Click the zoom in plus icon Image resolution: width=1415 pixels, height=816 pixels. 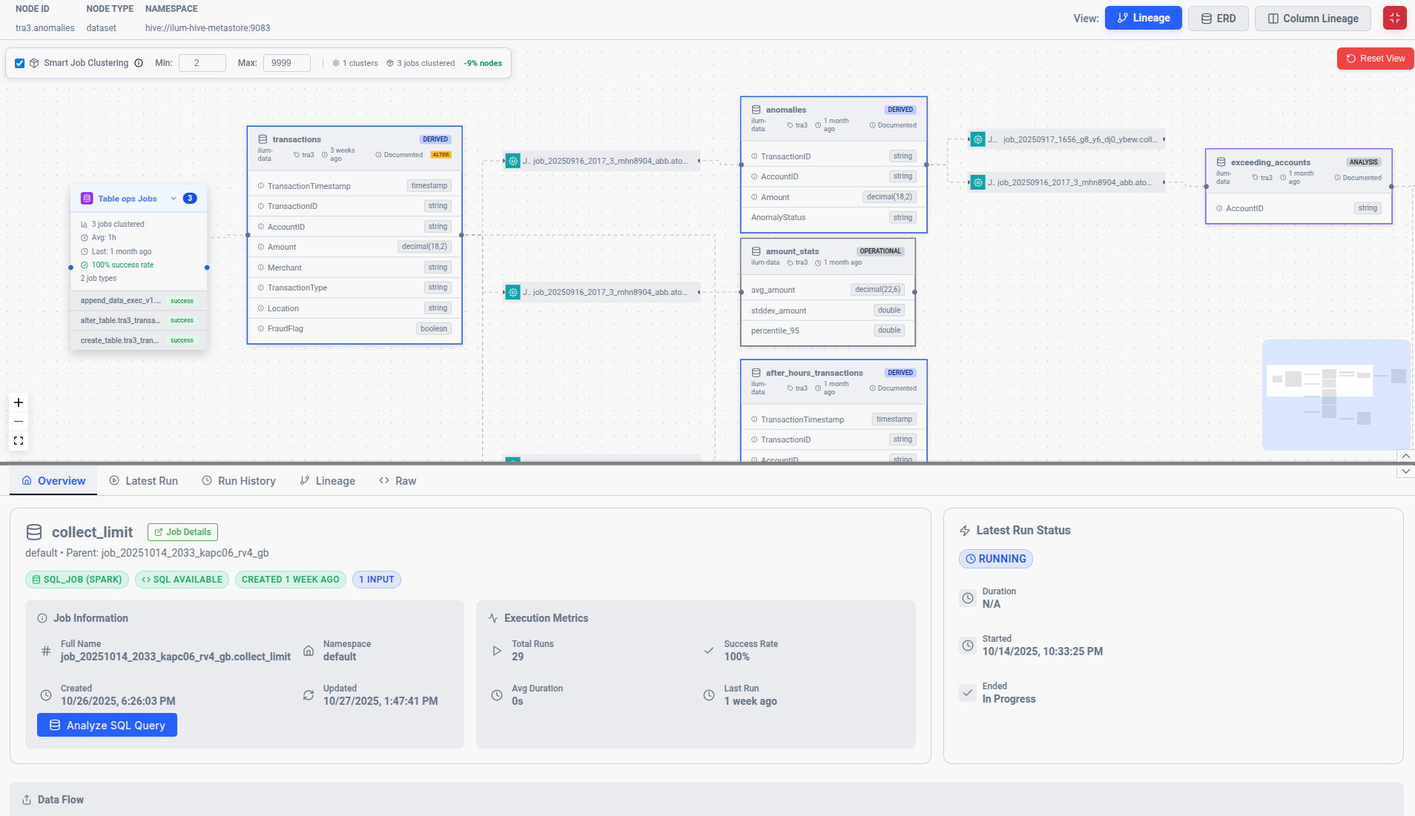pos(19,402)
